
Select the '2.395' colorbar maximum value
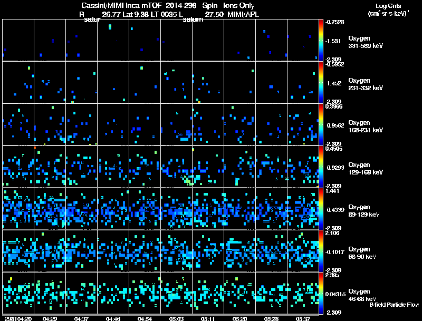tap(332, 275)
